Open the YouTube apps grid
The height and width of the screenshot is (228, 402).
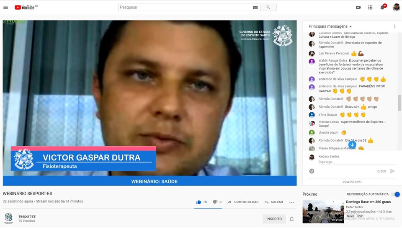(x=370, y=8)
